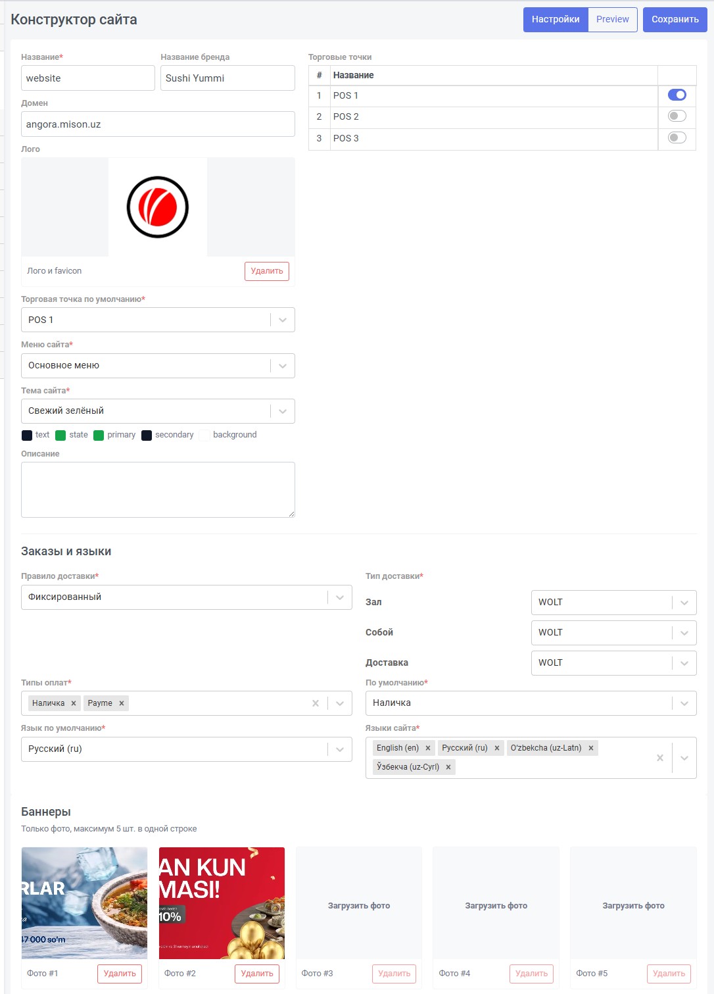Delete banner Фото #1
714x994 pixels.
coord(120,974)
